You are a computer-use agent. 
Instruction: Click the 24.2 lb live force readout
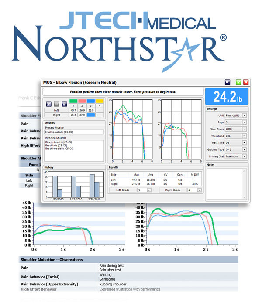(227, 96)
